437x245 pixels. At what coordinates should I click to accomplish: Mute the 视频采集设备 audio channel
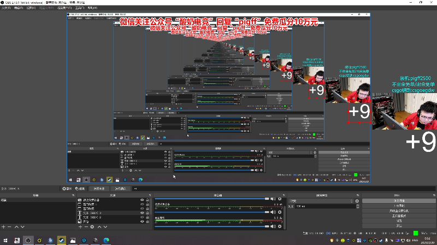(x=273, y=212)
